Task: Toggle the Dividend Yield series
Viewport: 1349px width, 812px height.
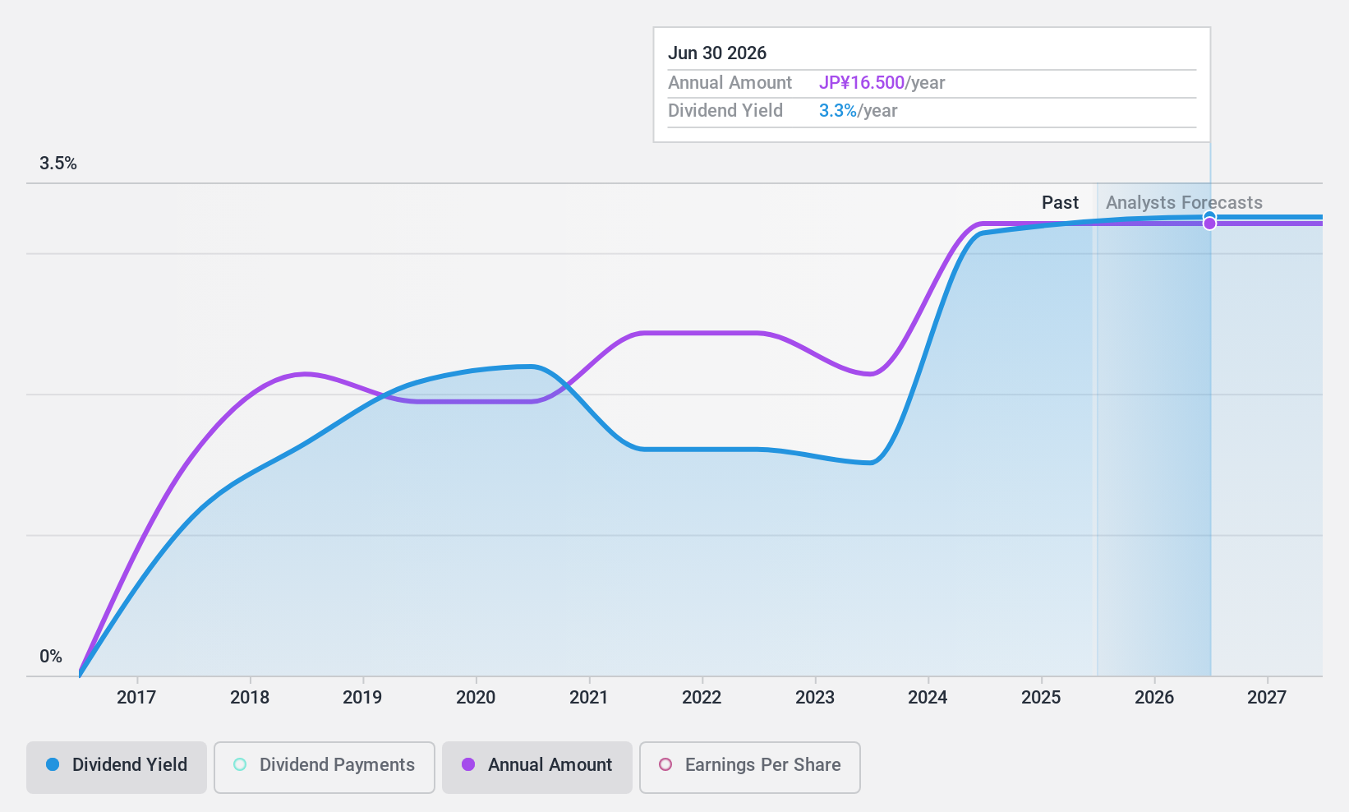Action: coord(116,768)
